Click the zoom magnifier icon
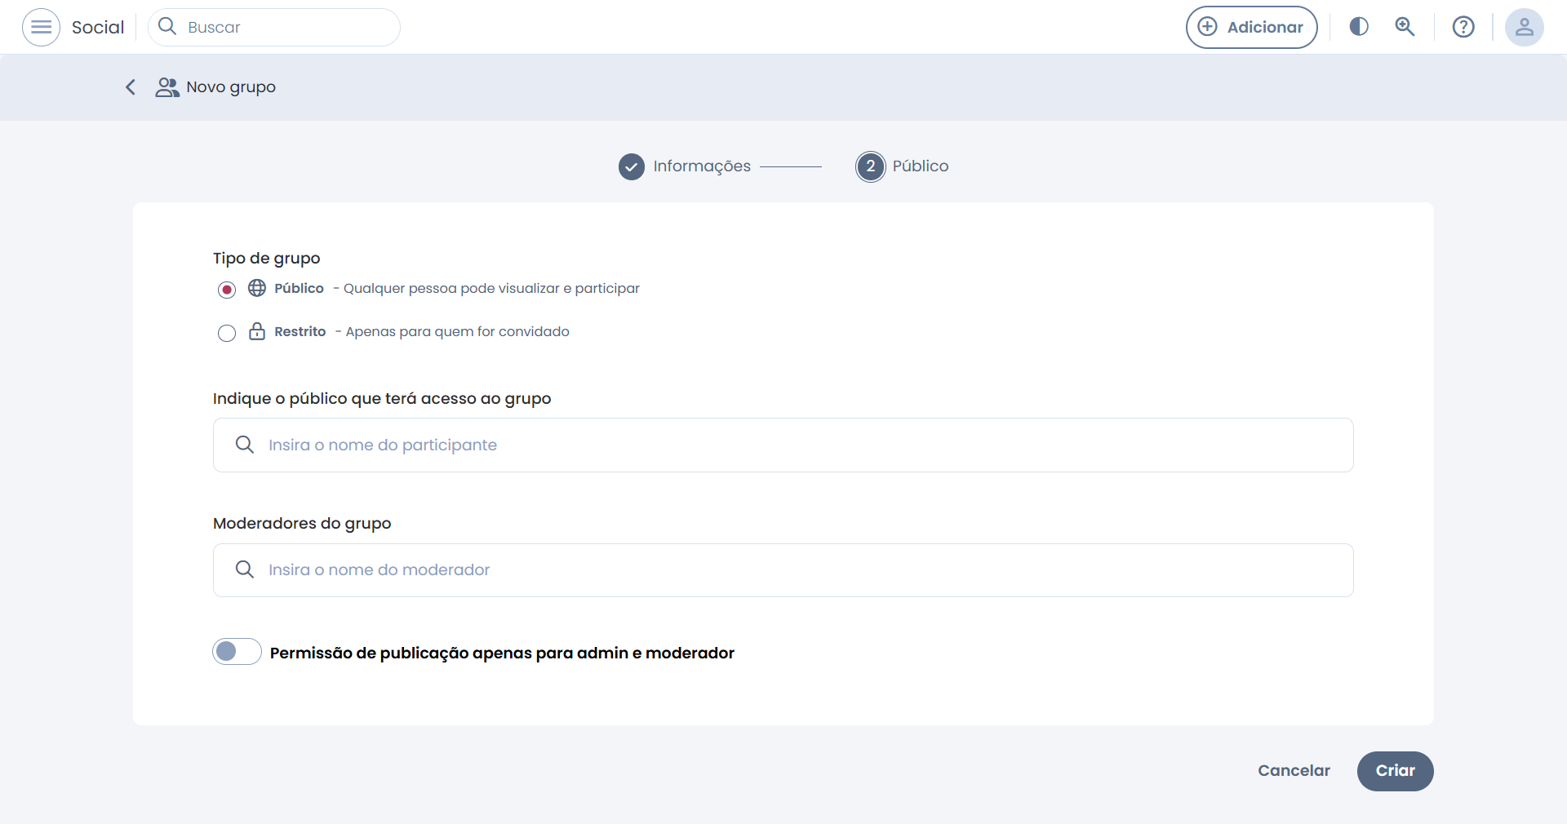The height and width of the screenshot is (824, 1567). 1405,27
